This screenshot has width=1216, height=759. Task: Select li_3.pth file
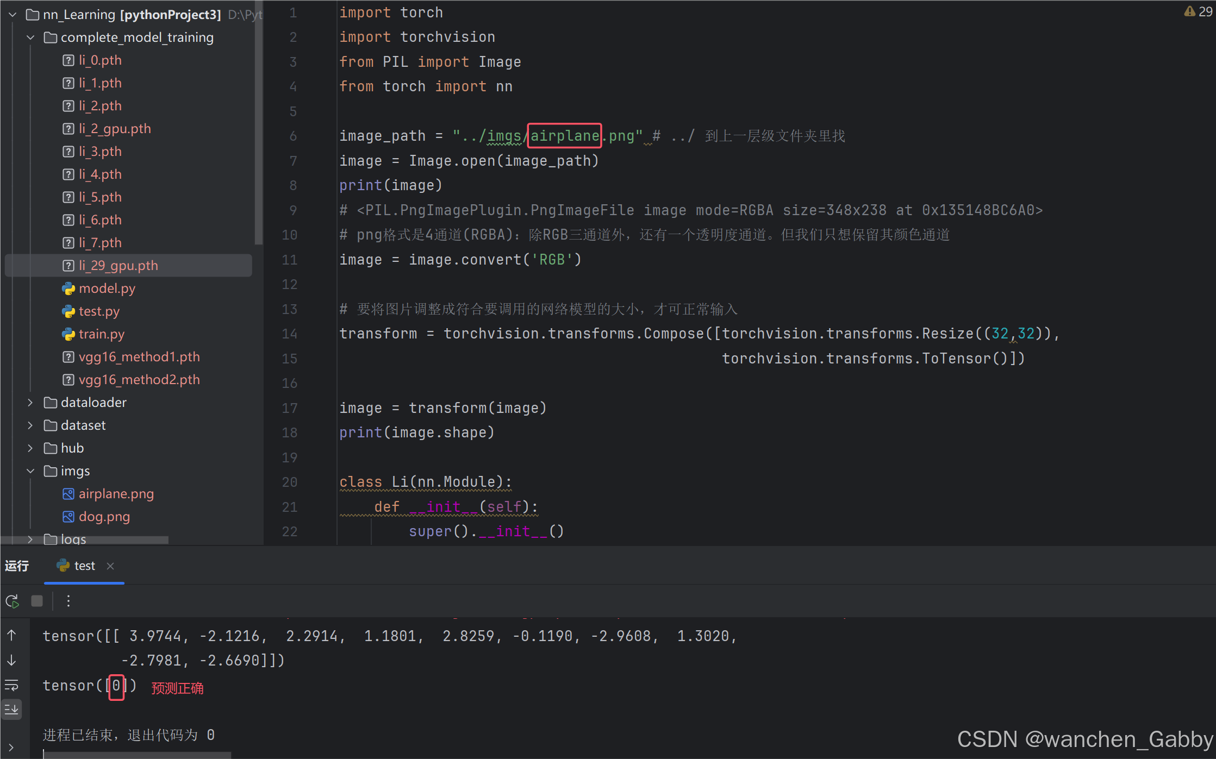pos(100,152)
